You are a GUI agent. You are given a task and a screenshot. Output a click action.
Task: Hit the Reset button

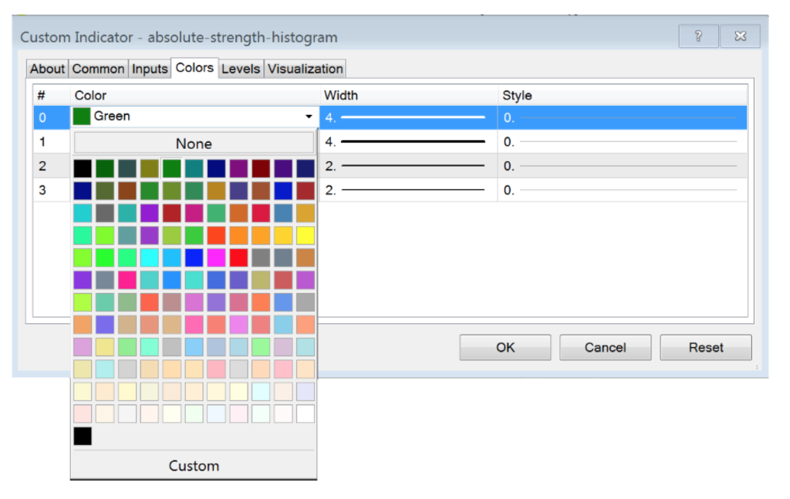pyautogui.click(x=706, y=347)
